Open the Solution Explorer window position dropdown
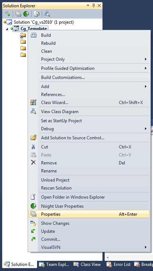This screenshot has height=271, width=153. (x=88, y=6)
